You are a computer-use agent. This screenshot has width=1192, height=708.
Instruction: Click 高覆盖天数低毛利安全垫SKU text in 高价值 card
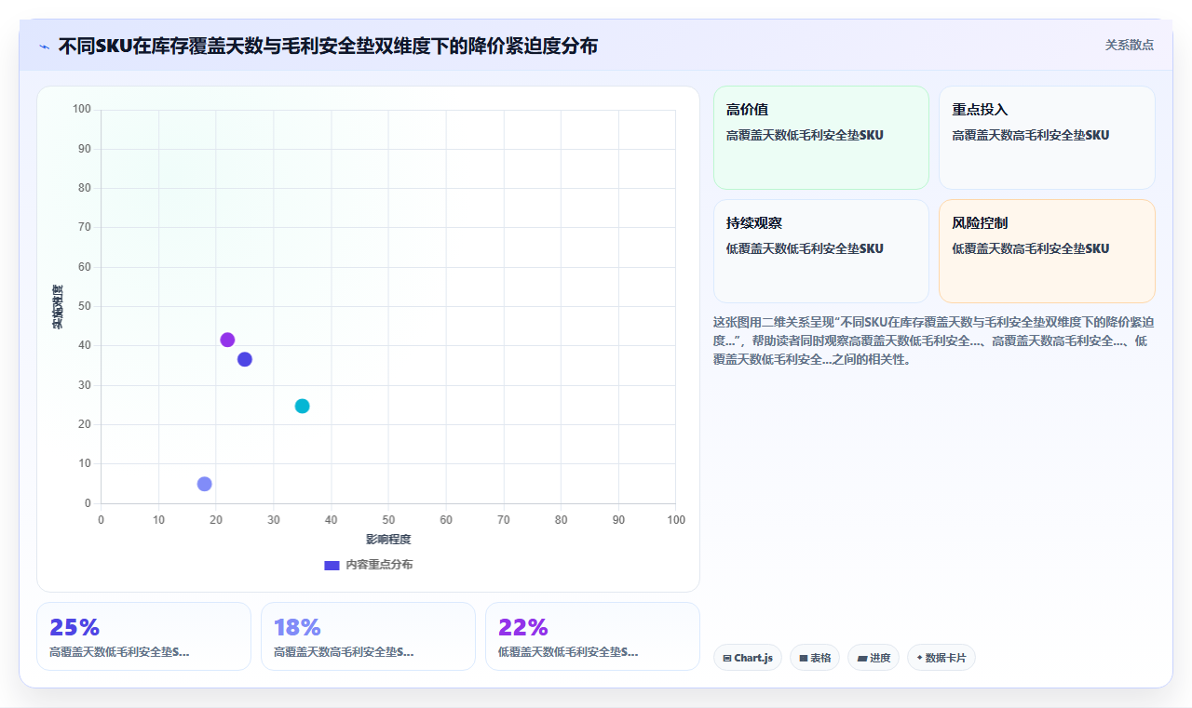click(x=805, y=135)
